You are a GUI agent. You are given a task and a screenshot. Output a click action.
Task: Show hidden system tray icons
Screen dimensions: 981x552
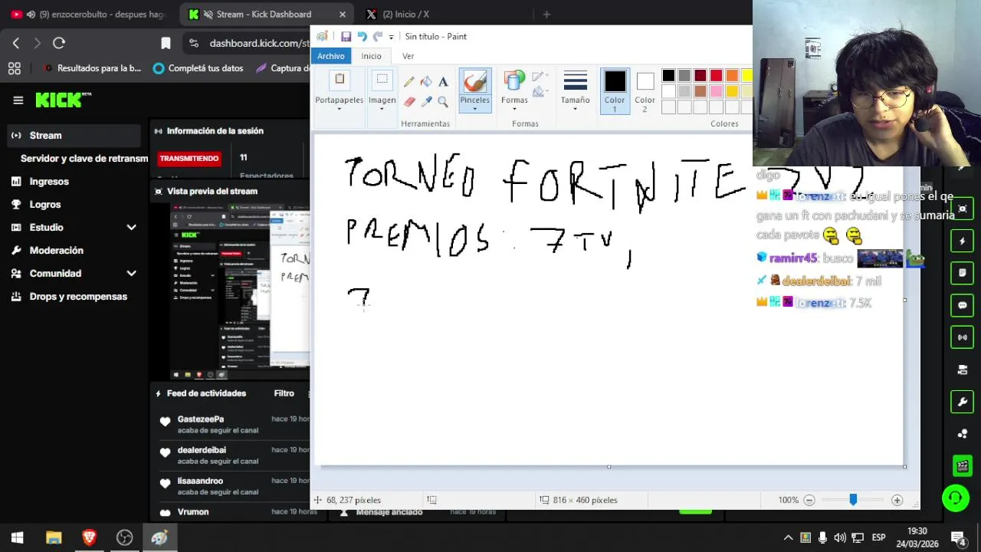click(787, 537)
